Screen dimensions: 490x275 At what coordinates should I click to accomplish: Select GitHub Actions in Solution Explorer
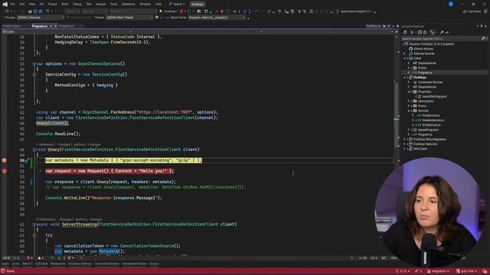[423, 49]
